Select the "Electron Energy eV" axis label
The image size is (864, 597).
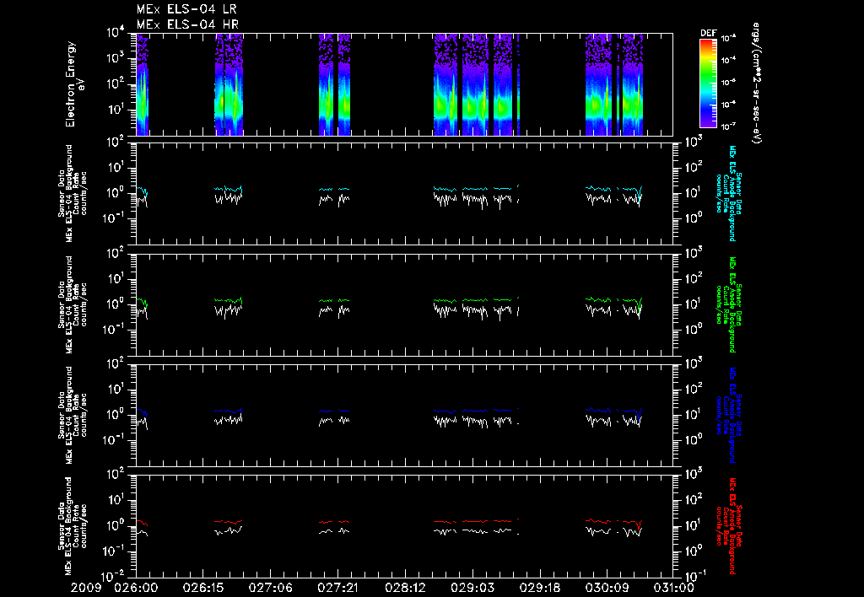coord(75,84)
